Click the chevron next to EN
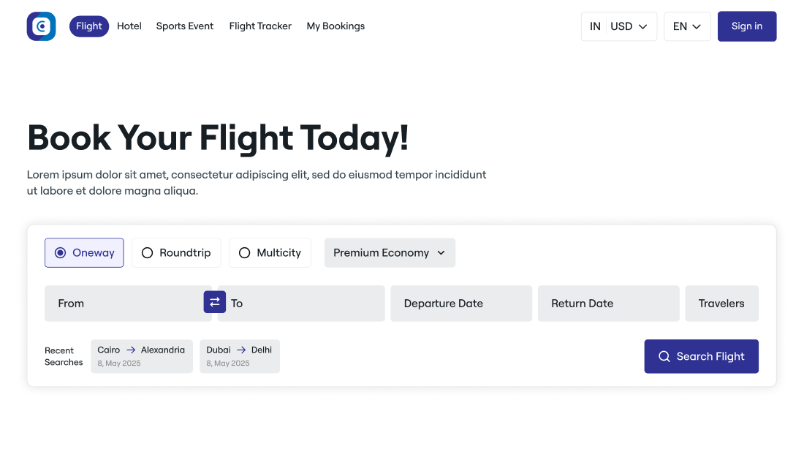The image size is (804, 455). pos(697,26)
